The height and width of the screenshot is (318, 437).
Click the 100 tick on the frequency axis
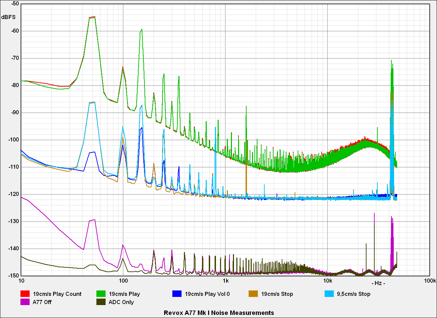(x=123, y=281)
